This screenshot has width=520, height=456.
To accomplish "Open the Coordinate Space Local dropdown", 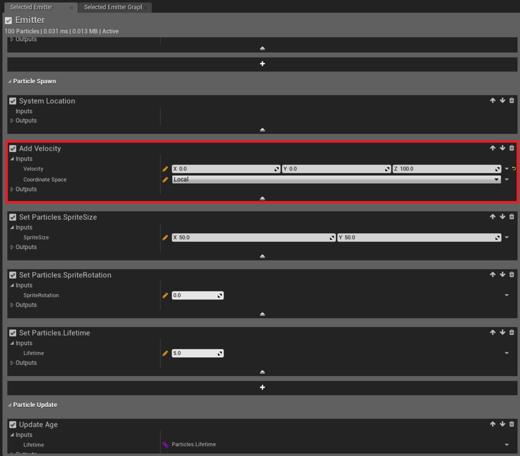I will pyautogui.click(x=336, y=179).
